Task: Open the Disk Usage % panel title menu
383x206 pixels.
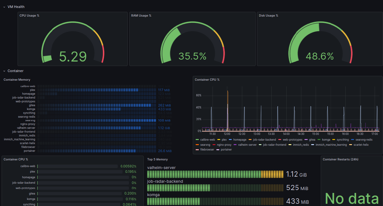Action: [x=268, y=16]
